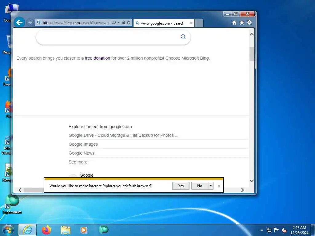Screen dimensions: 315x236
Task: Open Google Drive - Cloud Storage link
Action: click(123, 135)
